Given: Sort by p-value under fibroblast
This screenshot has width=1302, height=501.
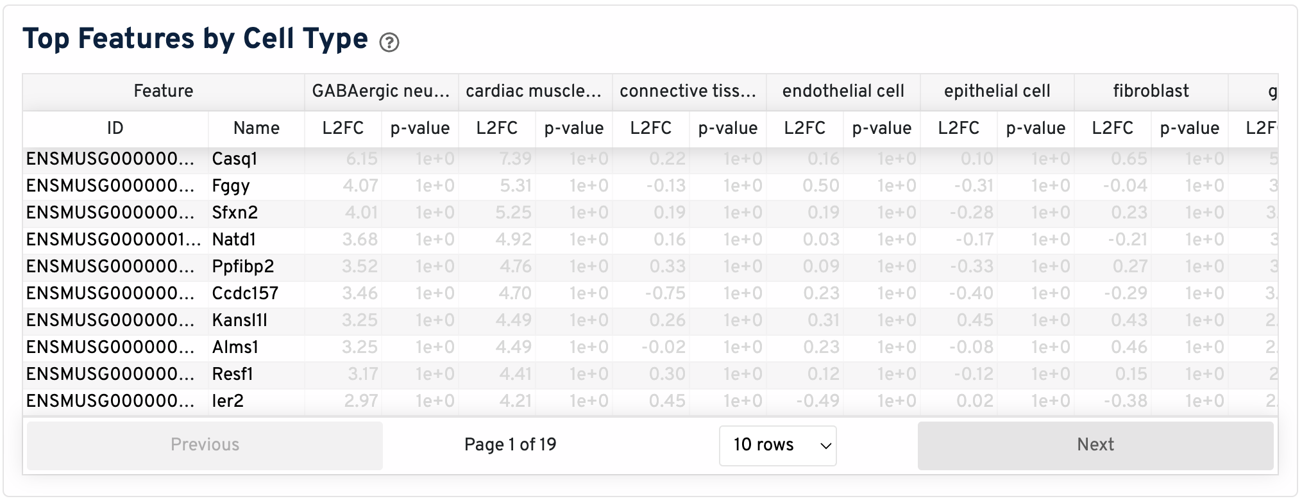Looking at the screenshot, I should 1189,128.
